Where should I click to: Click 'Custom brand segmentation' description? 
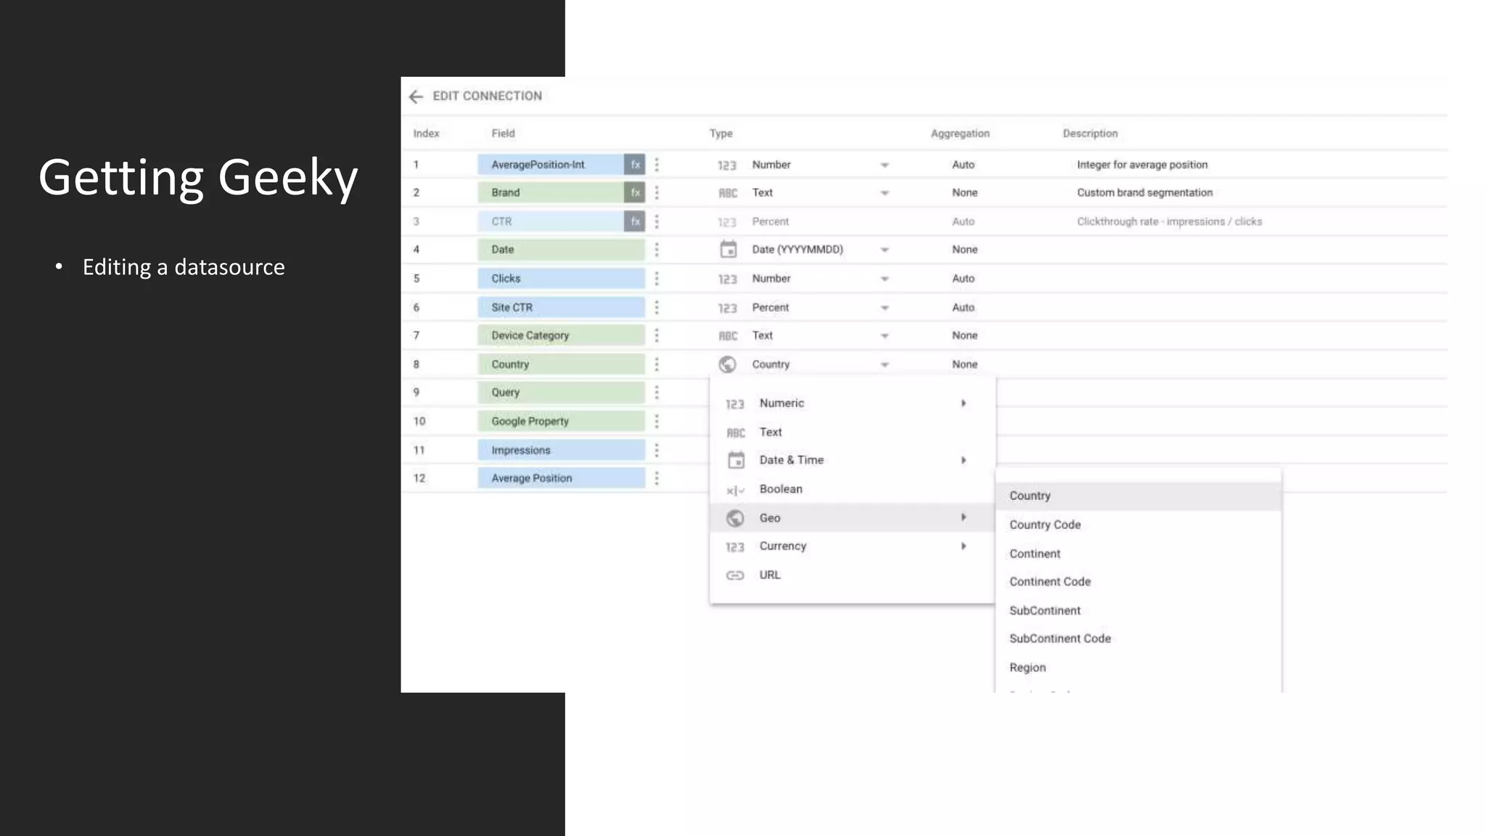[1144, 192]
